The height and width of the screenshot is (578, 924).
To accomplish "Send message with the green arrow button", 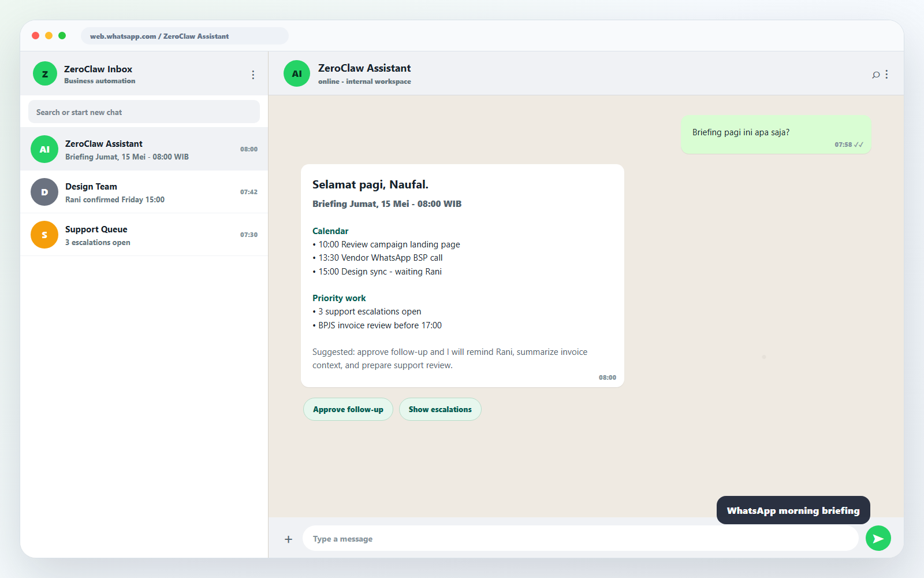I will pyautogui.click(x=878, y=538).
